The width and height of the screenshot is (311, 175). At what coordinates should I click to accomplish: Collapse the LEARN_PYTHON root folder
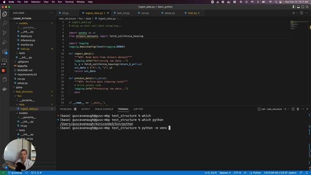tap(33, 18)
